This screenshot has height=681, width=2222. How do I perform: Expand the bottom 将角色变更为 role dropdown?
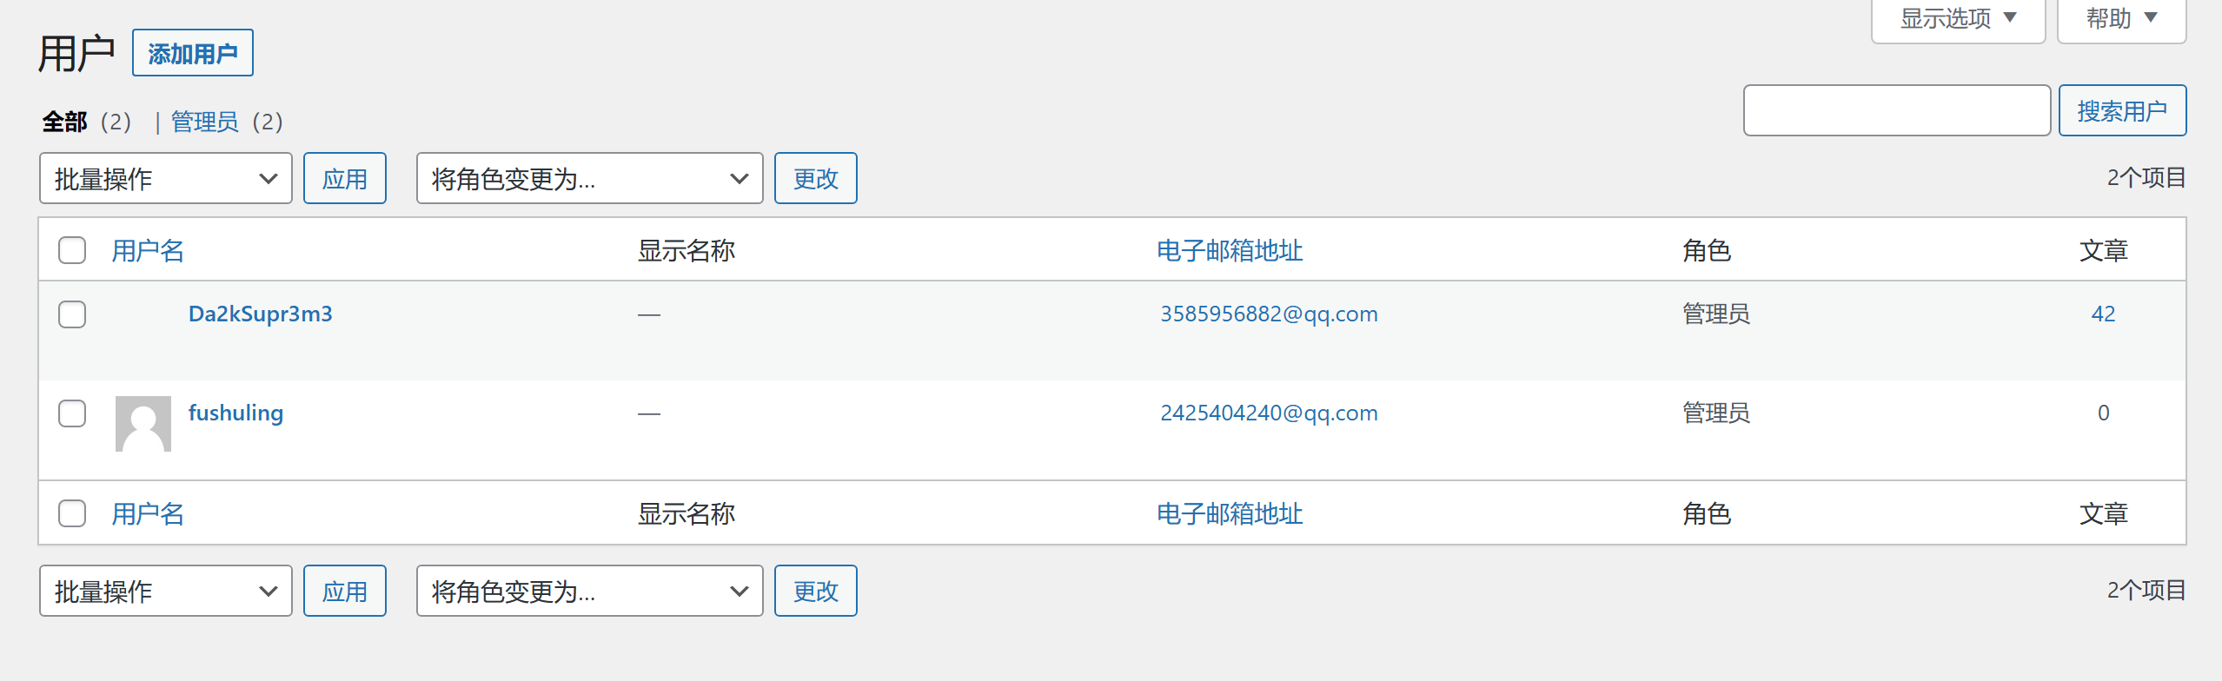(x=590, y=592)
